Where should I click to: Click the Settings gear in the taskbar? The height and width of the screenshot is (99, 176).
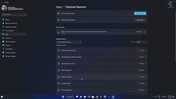113,97
